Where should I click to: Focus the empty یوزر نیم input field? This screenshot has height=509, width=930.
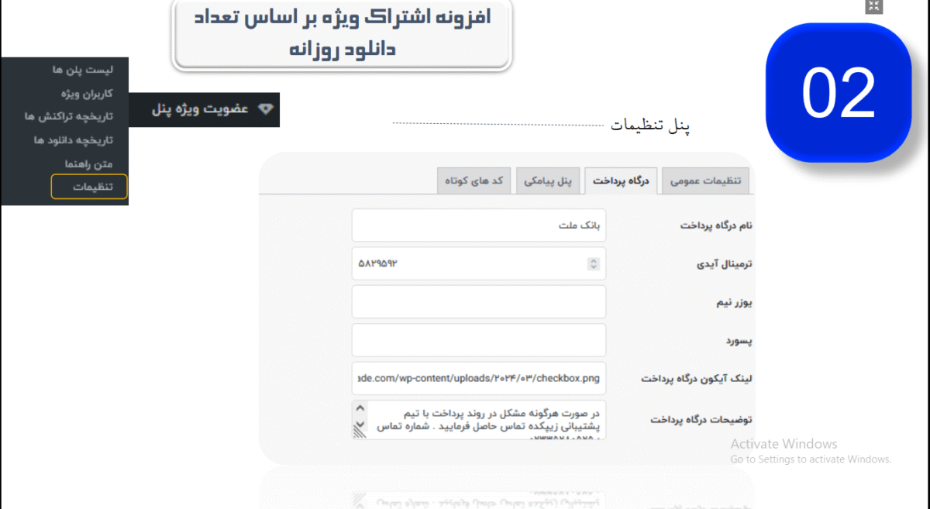478,302
